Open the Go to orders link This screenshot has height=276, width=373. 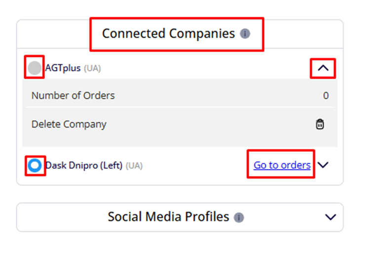coord(282,165)
